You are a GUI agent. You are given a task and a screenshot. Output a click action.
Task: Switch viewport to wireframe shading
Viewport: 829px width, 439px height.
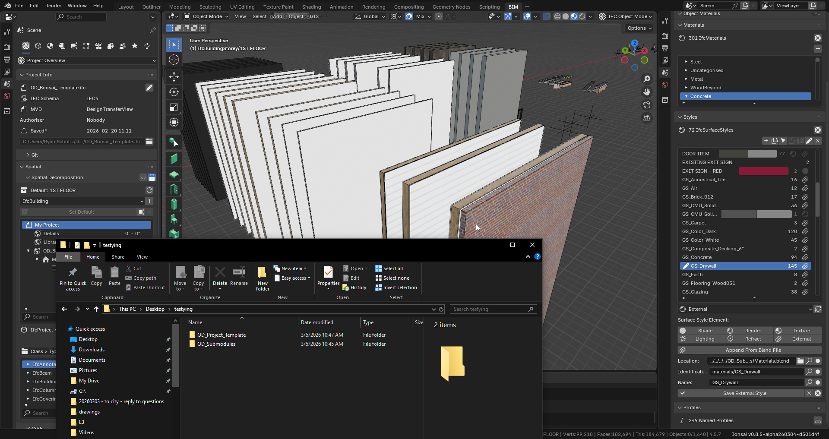(x=557, y=16)
